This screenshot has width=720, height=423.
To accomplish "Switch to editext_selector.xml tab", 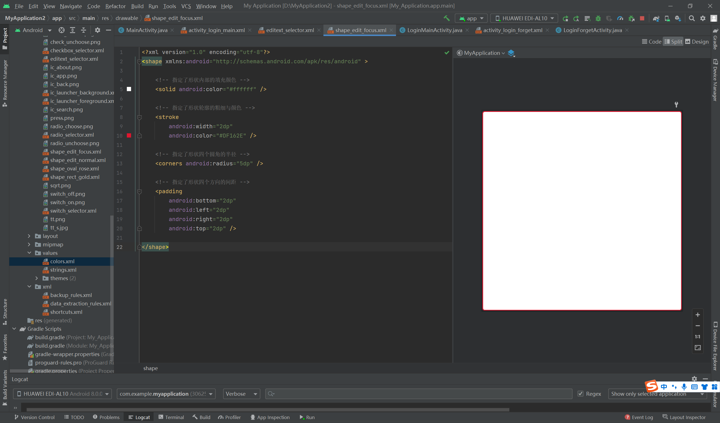I will (x=290, y=30).
